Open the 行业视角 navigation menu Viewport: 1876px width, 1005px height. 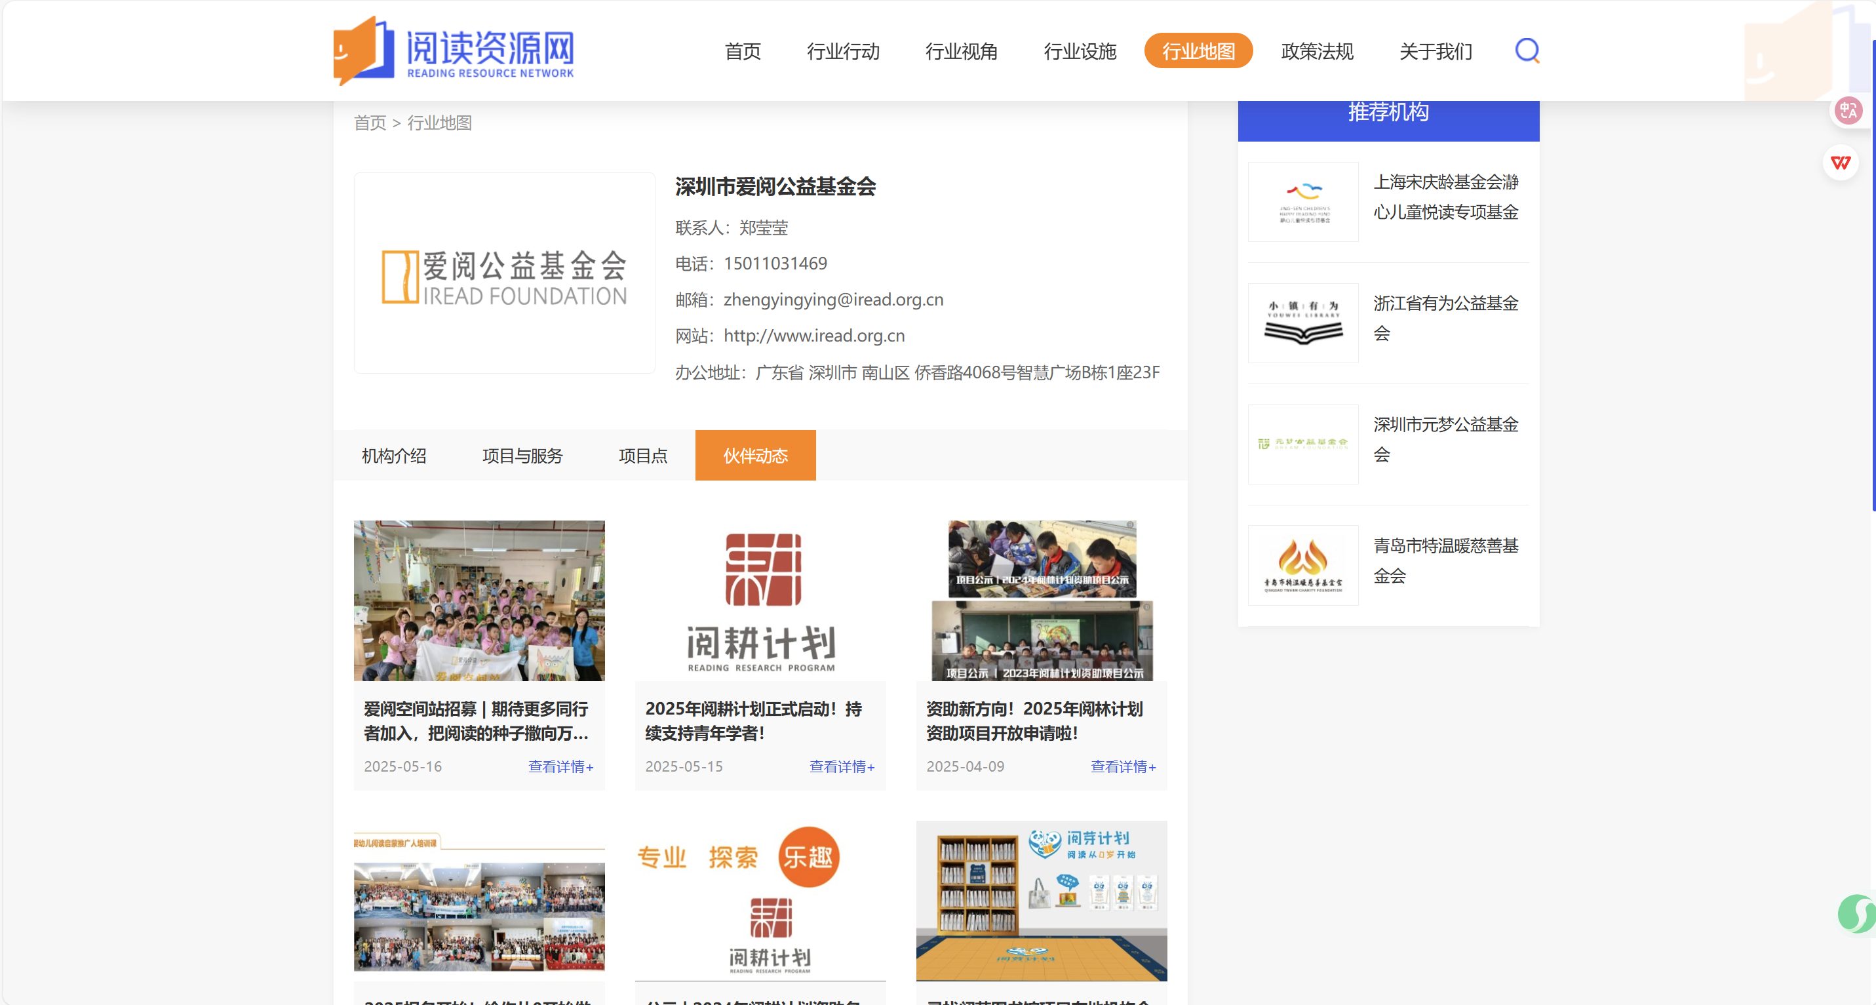click(962, 51)
